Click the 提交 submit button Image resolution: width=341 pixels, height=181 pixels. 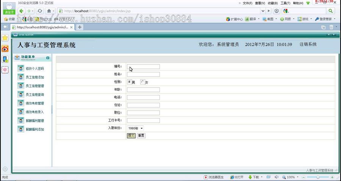click(x=131, y=135)
